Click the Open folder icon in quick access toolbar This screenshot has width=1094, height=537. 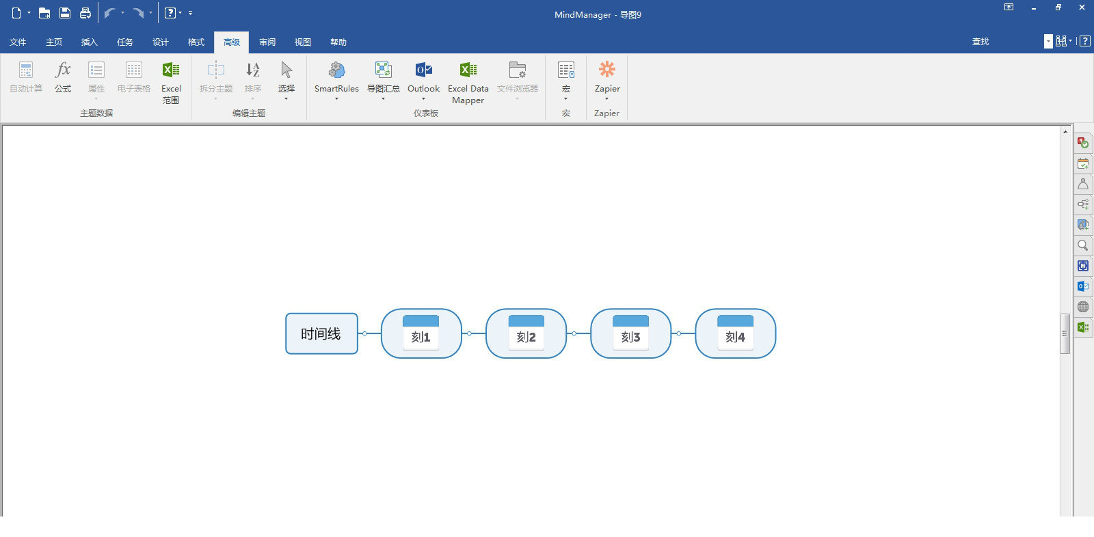(44, 13)
